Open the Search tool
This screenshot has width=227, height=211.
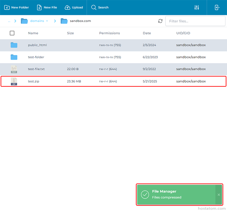coord(100,7)
